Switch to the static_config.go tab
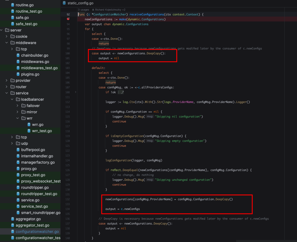 [x=78, y=3]
